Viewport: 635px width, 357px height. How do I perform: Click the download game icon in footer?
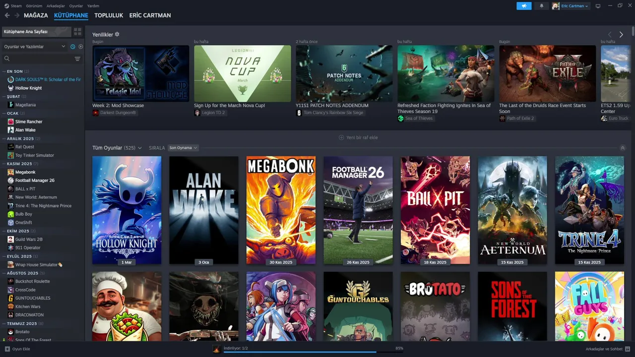pyautogui.click(x=217, y=349)
